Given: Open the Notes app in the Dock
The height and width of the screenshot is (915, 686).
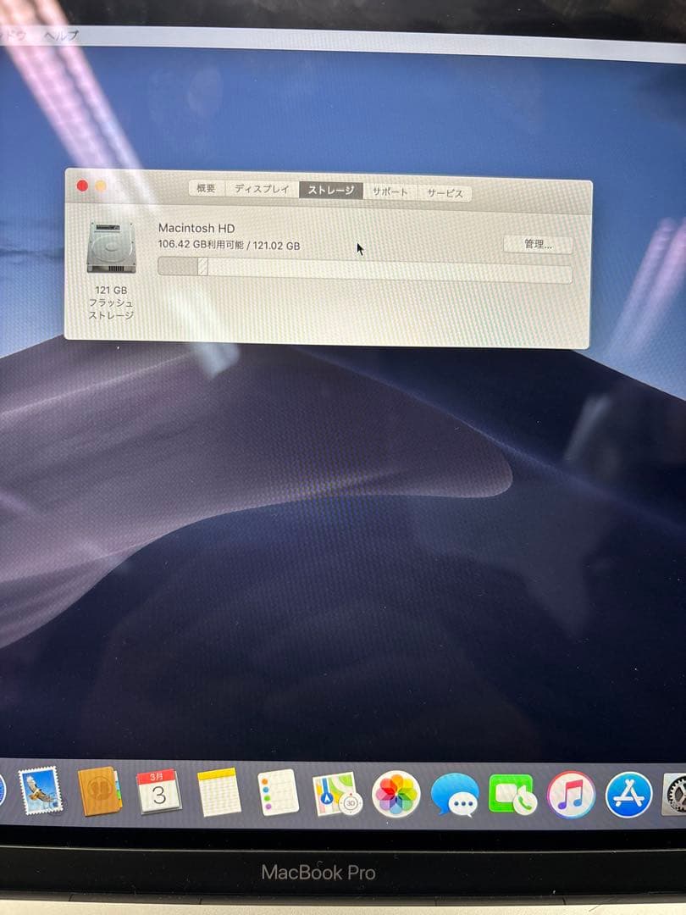Looking at the screenshot, I should (x=219, y=792).
